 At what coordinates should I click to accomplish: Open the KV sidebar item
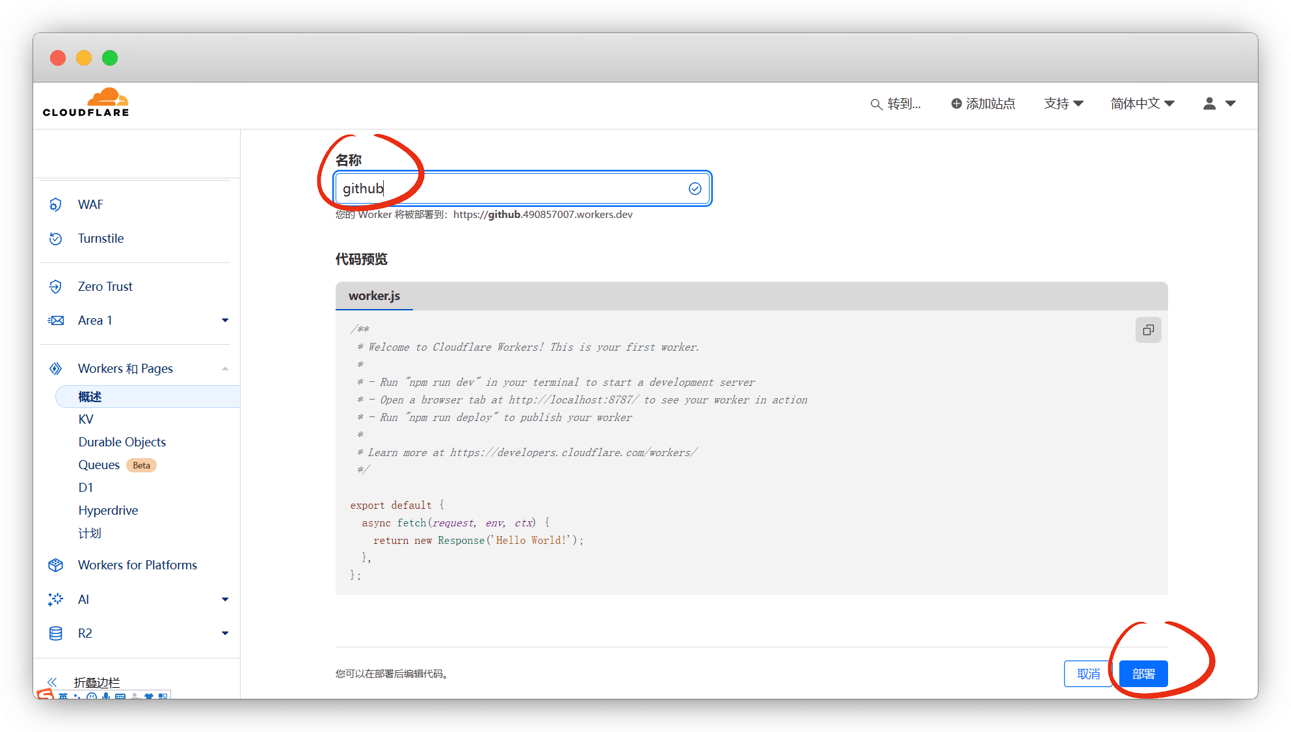pos(86,419)
